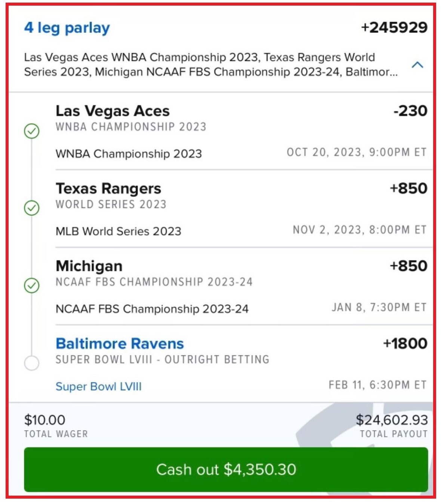This screenshot has height=502, width=441.
Task: Click the Texas Rangers won checkmark icon
Action: [x=32, y=208]
